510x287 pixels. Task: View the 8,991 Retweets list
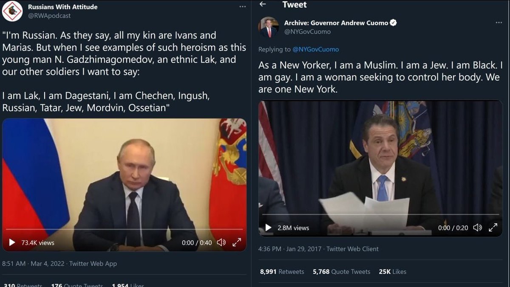[x=282, y=272]
